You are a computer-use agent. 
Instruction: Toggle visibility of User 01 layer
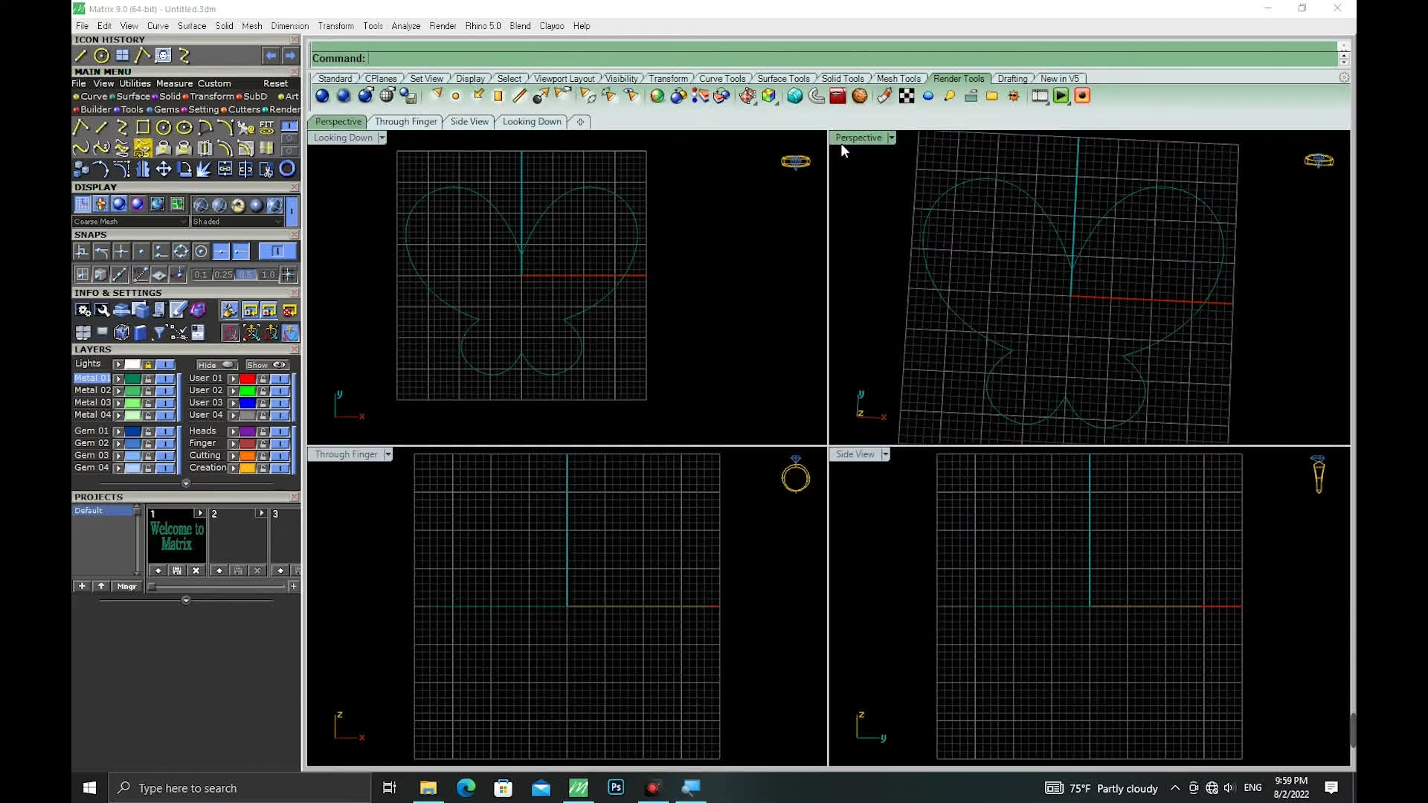coord(280,378)
